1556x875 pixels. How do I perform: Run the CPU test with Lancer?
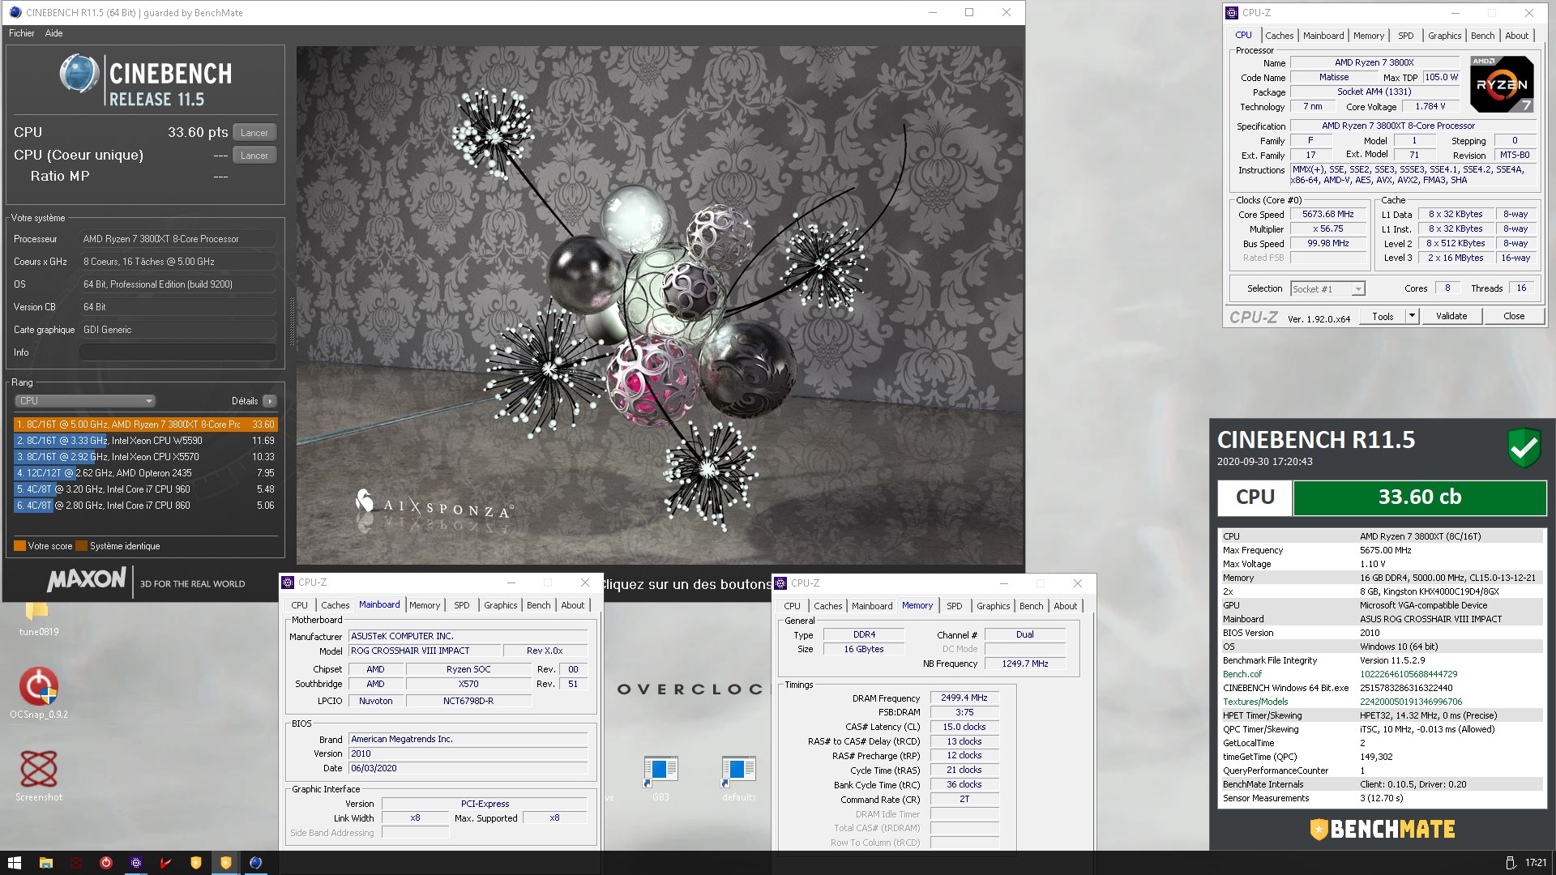coord(254,132)
